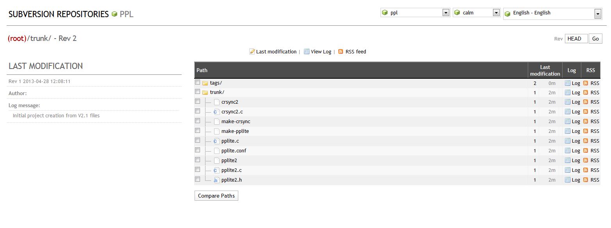Click the Log icon for pplite.c row
The width and height of the screenshot is (611, 228).
pos(568,141)
